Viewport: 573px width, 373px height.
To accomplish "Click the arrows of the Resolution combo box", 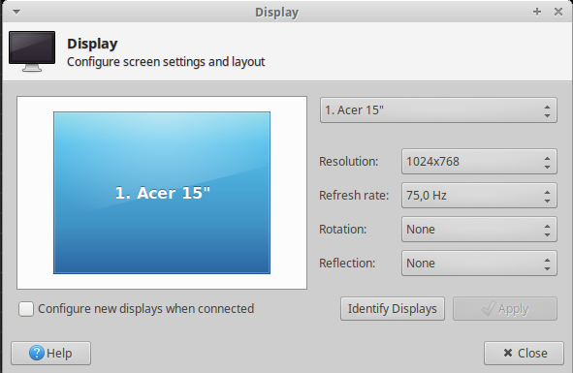I will 547,162.
